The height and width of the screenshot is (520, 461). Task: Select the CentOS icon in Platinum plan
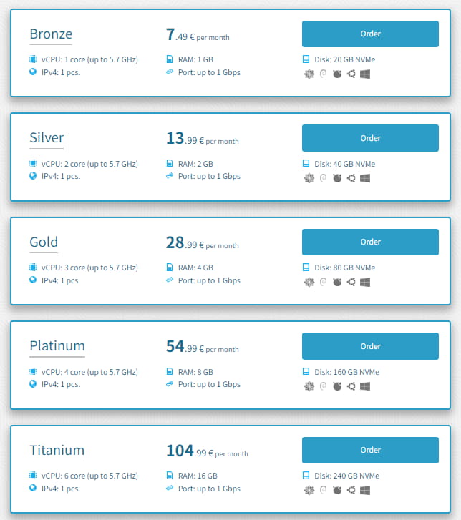pos(309,386)
